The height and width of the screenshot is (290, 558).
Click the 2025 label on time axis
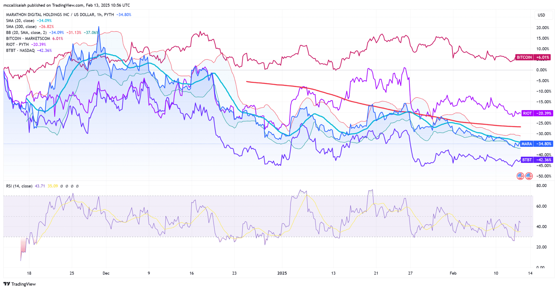(282, 273)
